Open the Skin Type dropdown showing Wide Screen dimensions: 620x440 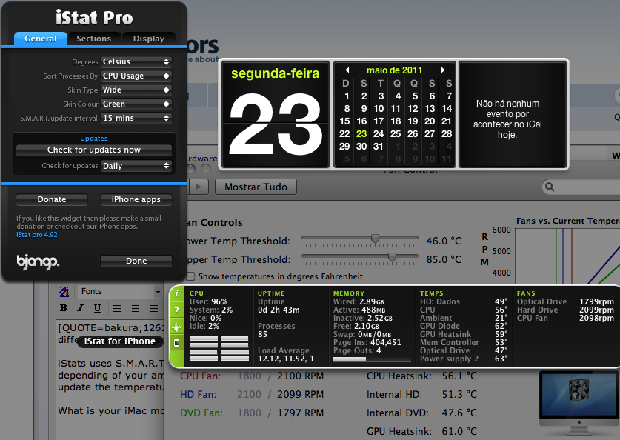click(136, 90)
